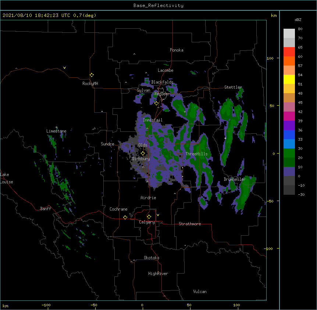Click the yellow diamond marker below Cochrane
The height and width of the screenshot is (310, 317).
[125, 217]
